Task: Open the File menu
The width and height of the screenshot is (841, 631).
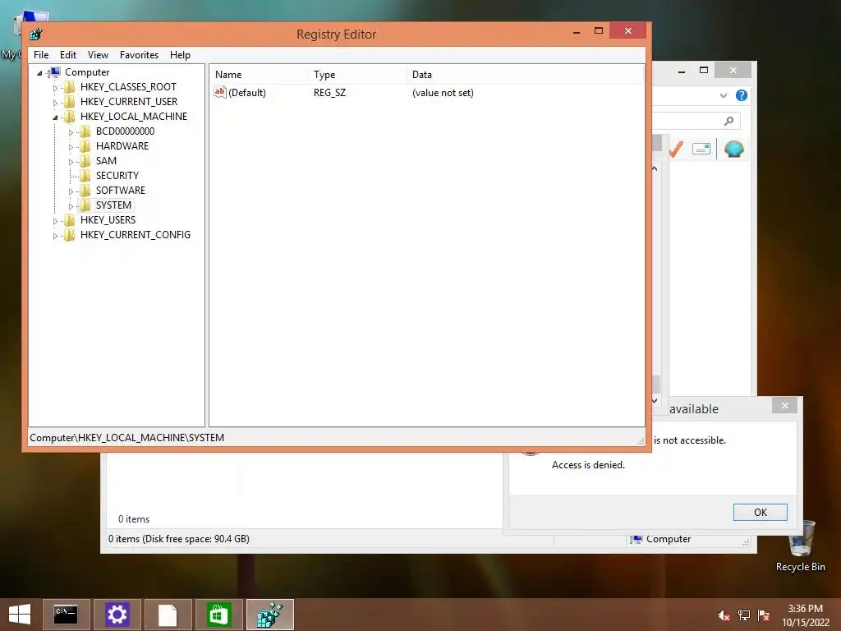Action: click(41, 55)
